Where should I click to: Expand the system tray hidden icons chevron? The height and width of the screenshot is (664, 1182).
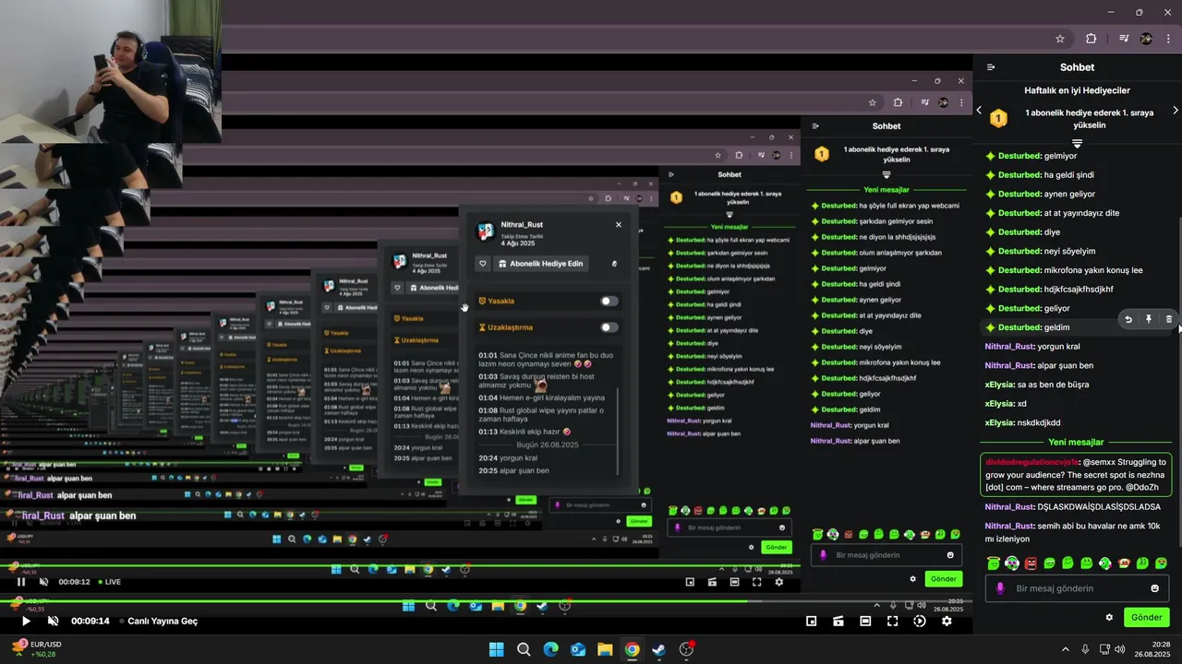(x=1066, y=649)
